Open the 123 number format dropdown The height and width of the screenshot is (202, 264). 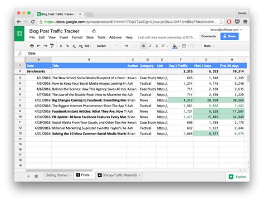(x=88, y=46)
